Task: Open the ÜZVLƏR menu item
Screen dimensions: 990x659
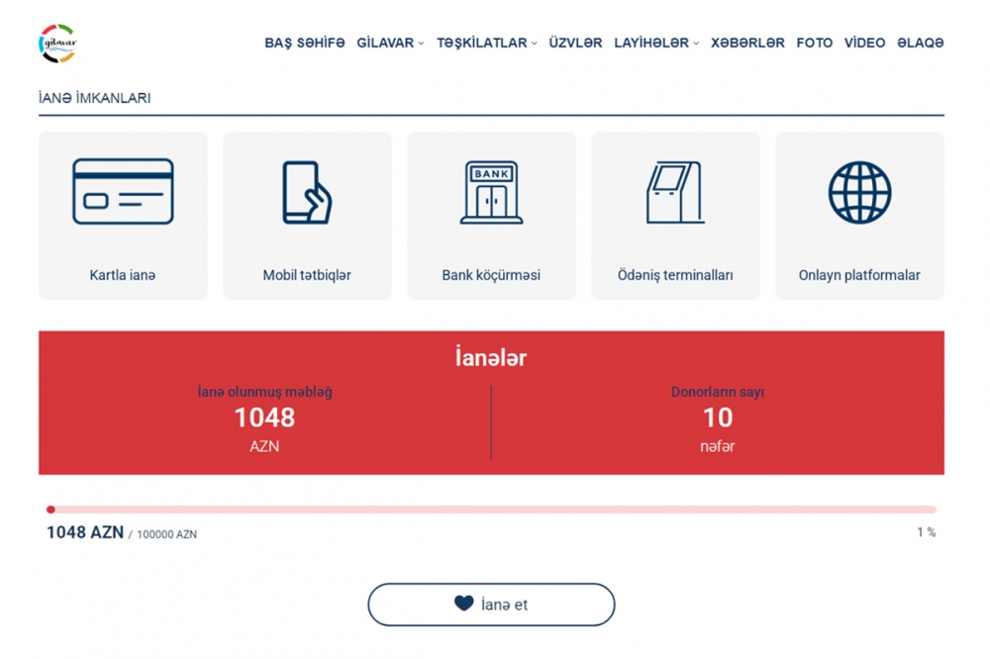Action: pos(575,44)
